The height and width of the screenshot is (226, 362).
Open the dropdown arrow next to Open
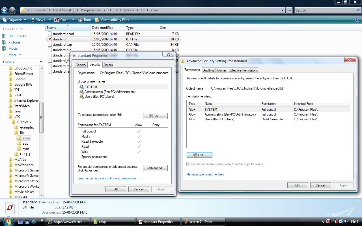(73, 20)
